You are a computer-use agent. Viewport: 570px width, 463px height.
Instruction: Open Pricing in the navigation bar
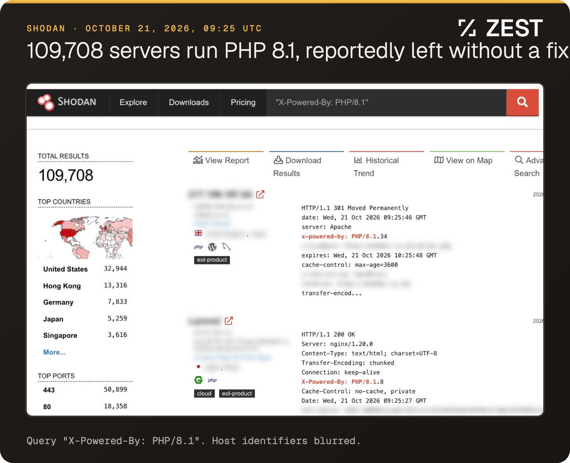coord(243,102)
